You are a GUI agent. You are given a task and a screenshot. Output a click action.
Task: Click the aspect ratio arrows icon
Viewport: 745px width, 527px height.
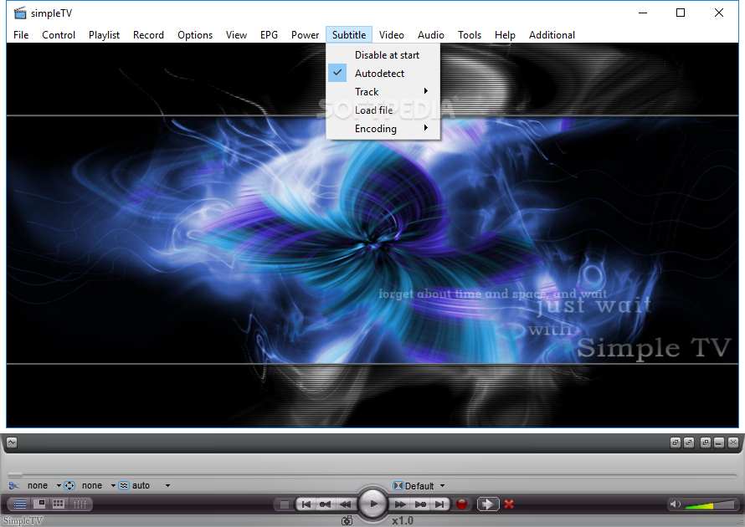point(69,486)
